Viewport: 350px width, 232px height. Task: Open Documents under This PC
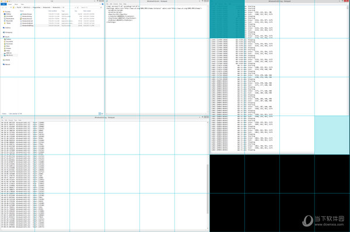coord(9,41)
